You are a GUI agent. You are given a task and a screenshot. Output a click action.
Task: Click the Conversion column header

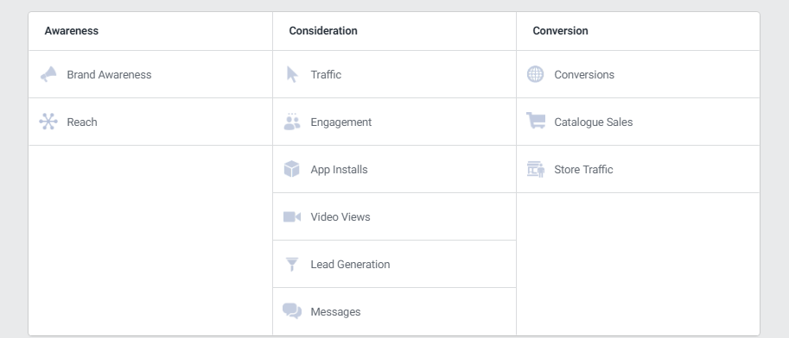point(561,31)
